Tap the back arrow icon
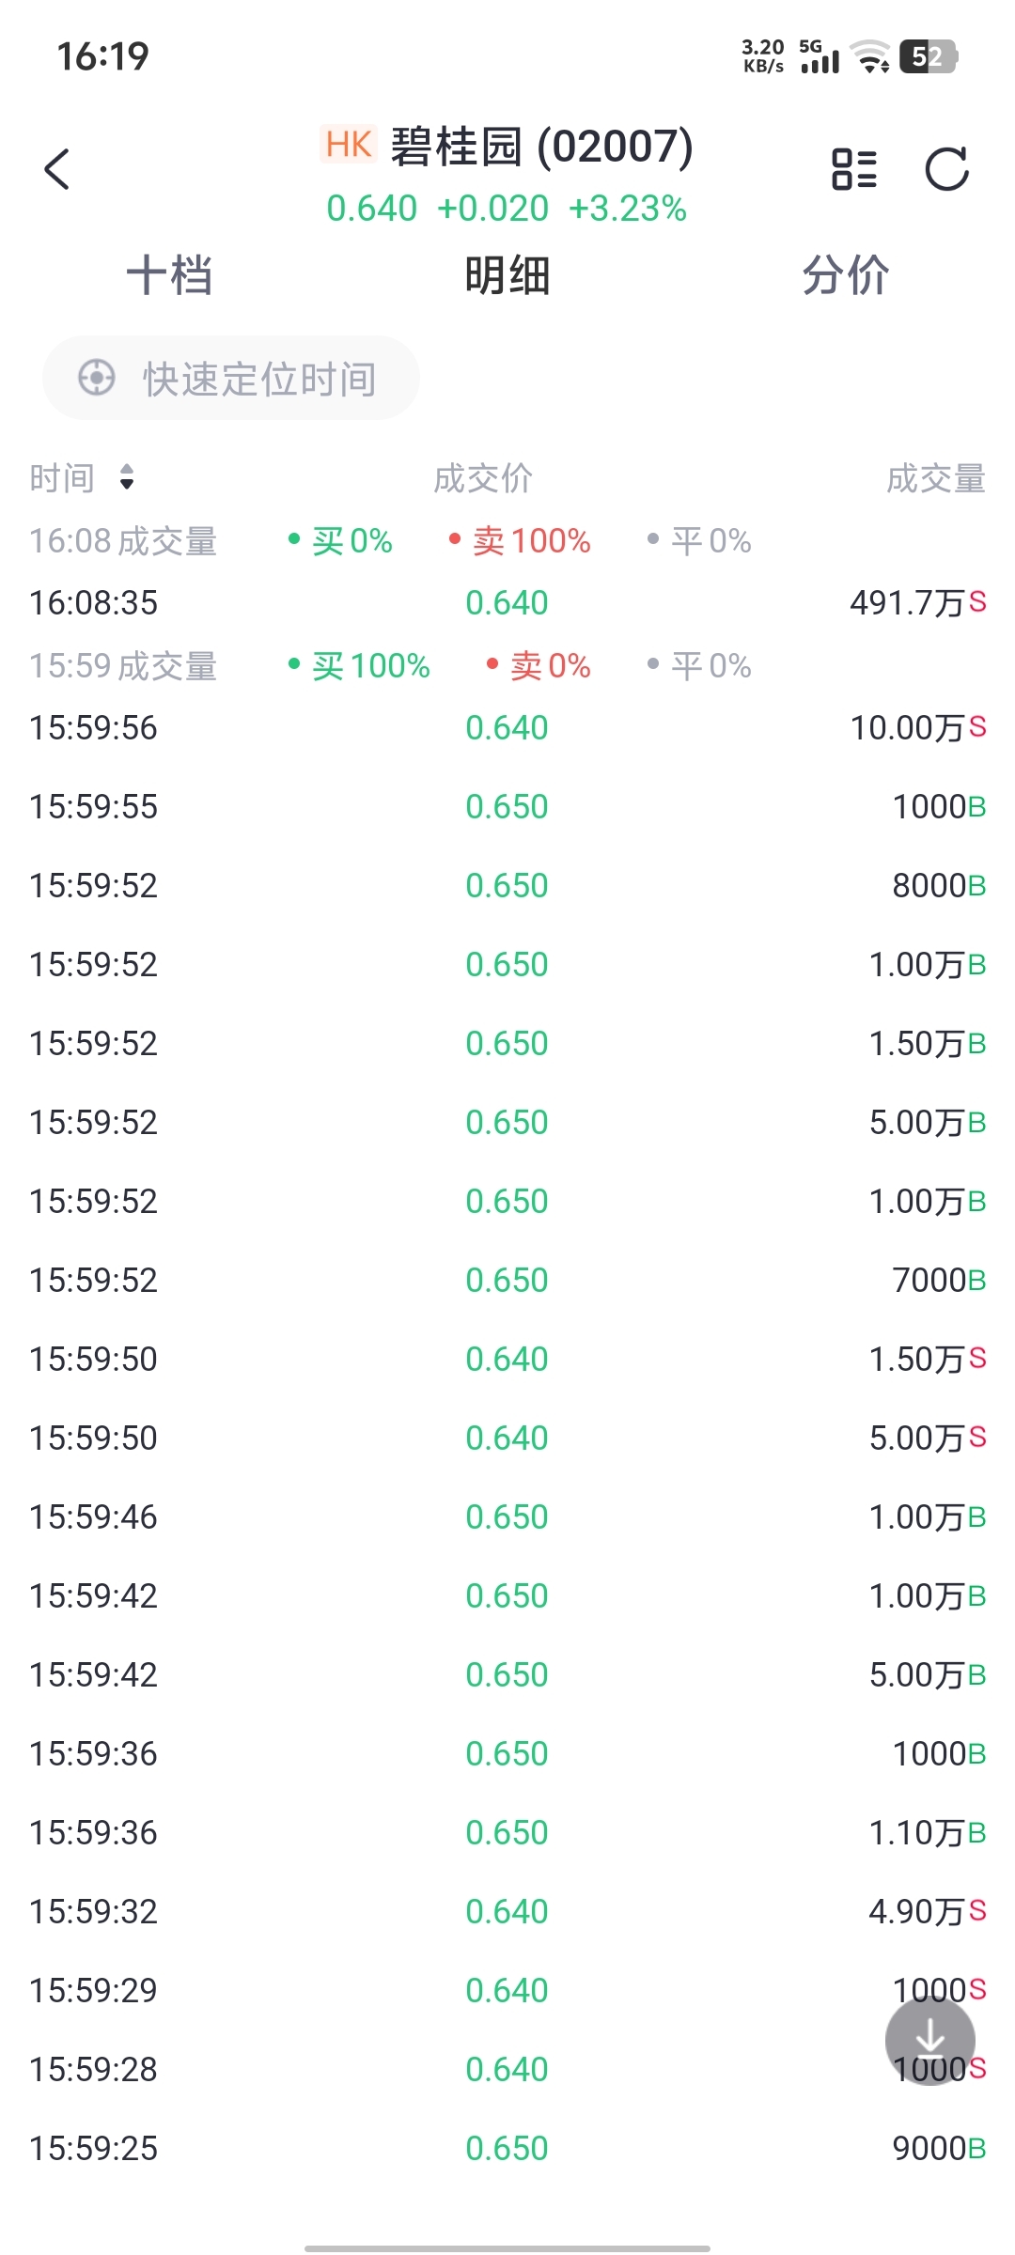The width and height of the screenshot is (1015, 2255). click(57, 169)
